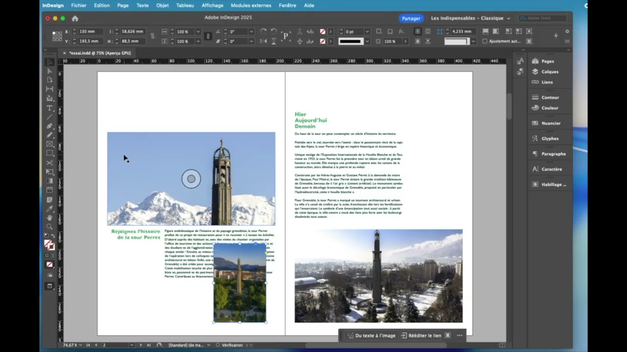Open the Calques panel

(545, 71)
